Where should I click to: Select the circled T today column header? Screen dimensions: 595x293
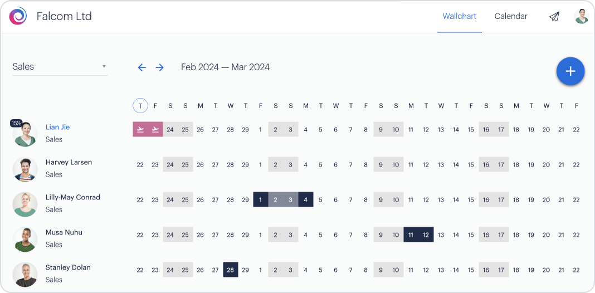click(140, 105)
